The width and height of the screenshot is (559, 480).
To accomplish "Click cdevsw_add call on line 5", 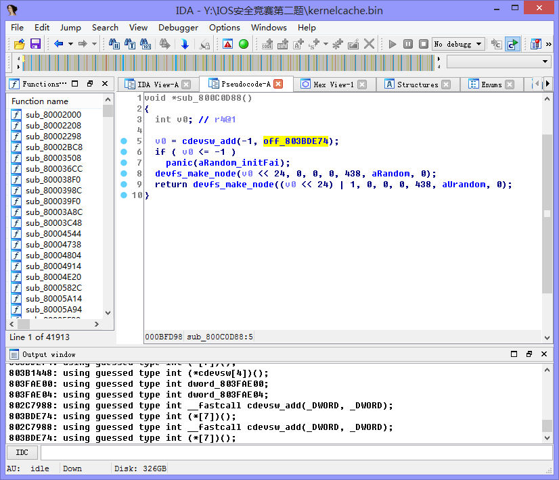I will click(x=209, y=141).
